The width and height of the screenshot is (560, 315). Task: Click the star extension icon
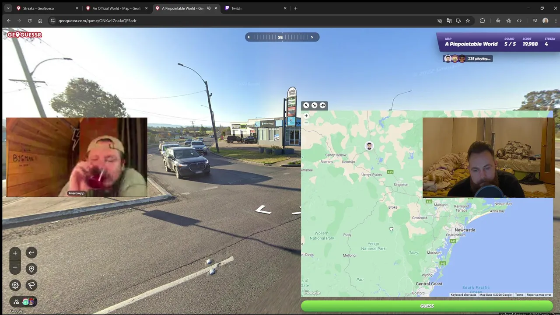(508, 21)
